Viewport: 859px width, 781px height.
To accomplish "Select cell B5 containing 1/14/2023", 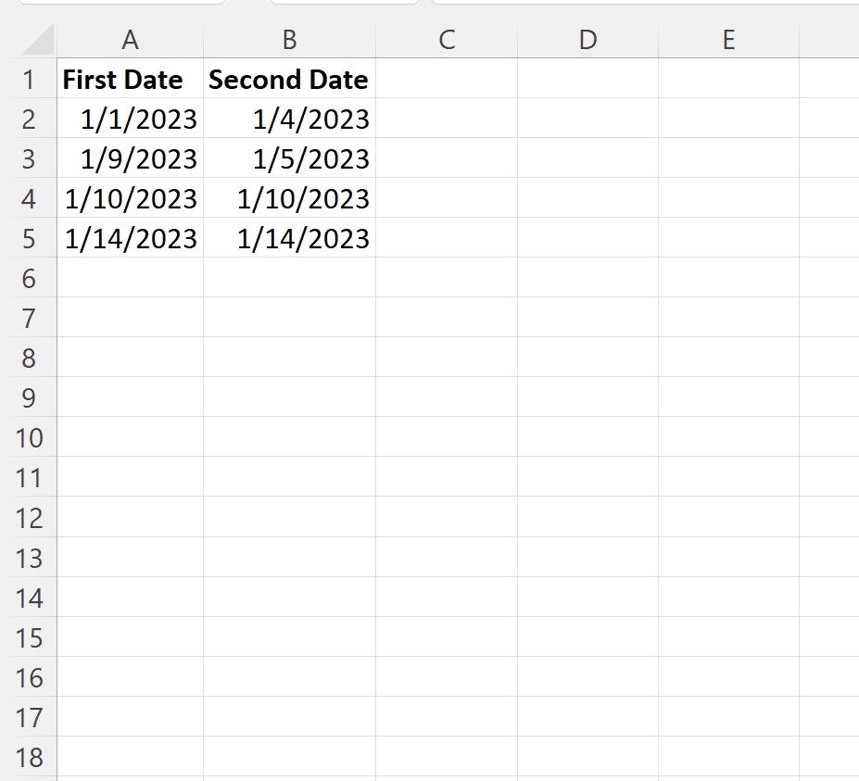I will 289,238.
